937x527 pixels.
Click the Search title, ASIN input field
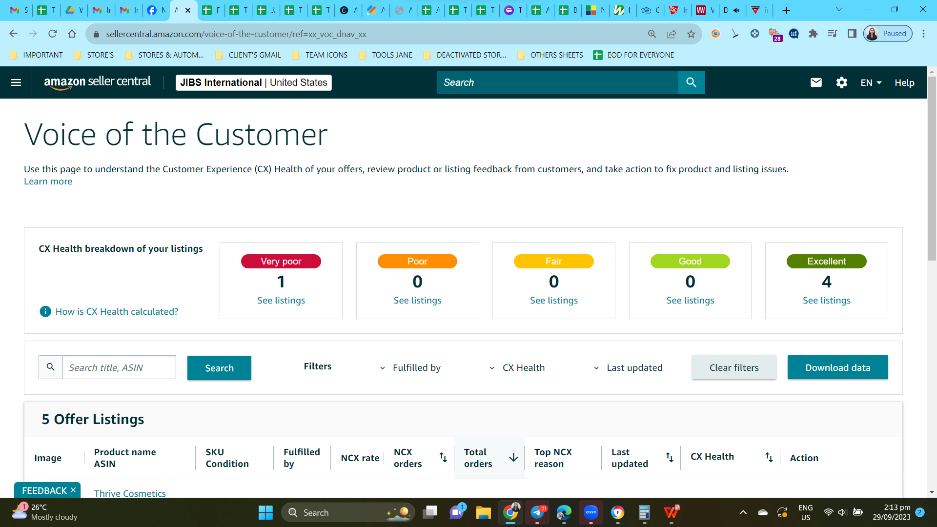pyautogui.click(x=119, y=367)
